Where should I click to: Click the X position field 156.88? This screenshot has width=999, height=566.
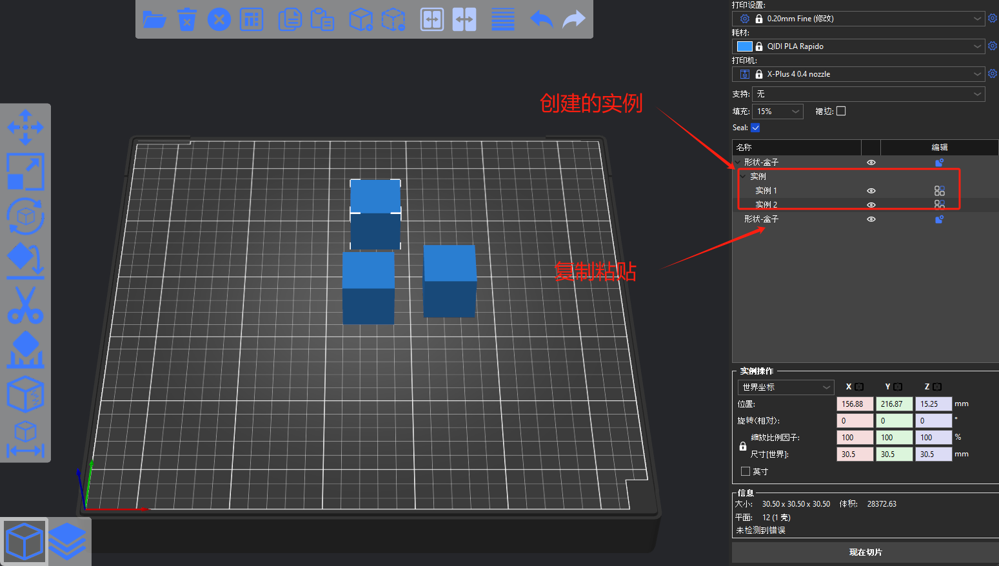855,404
